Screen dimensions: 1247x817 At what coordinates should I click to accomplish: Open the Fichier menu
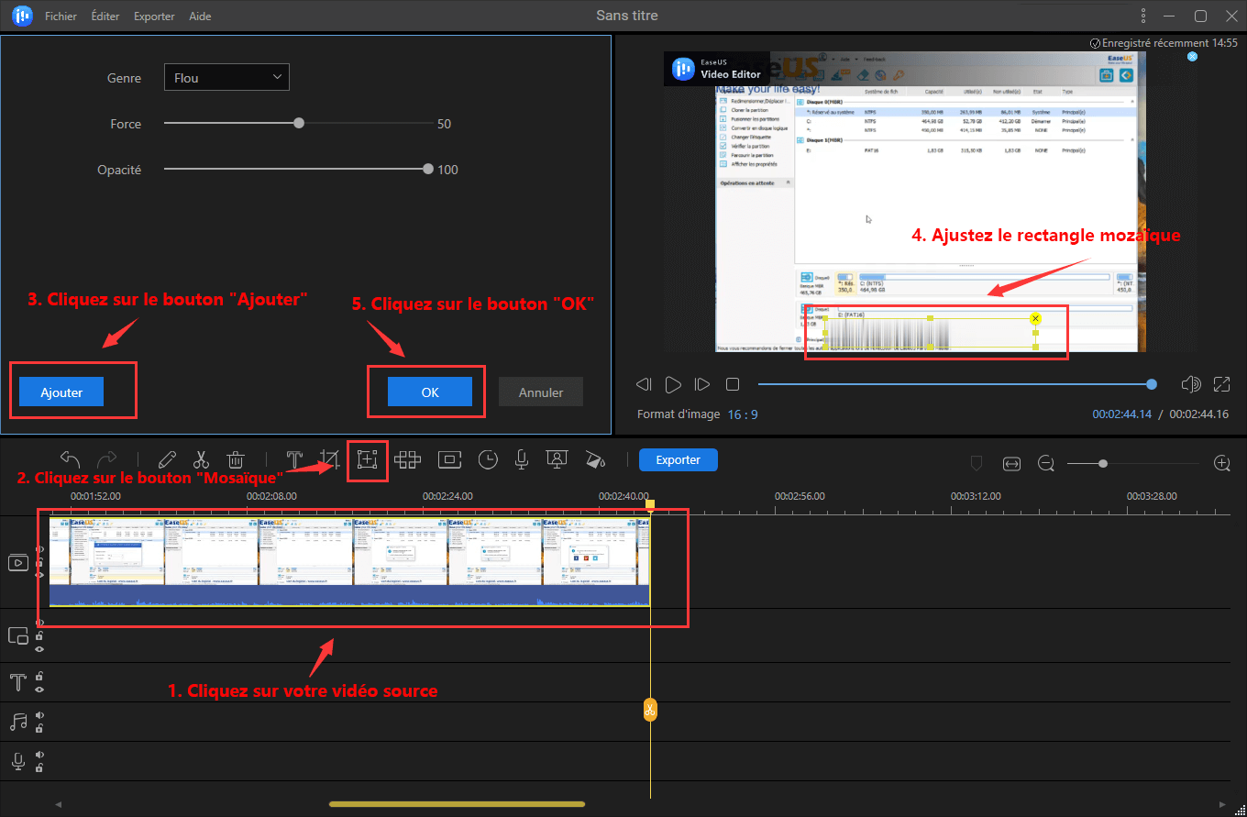pyautogui.click(x=61, y=17)
